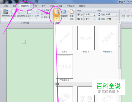The image size is (132, 102).
Task: Adjust the 段前 spacing stepper arrows
Action: tap(117, 15)
